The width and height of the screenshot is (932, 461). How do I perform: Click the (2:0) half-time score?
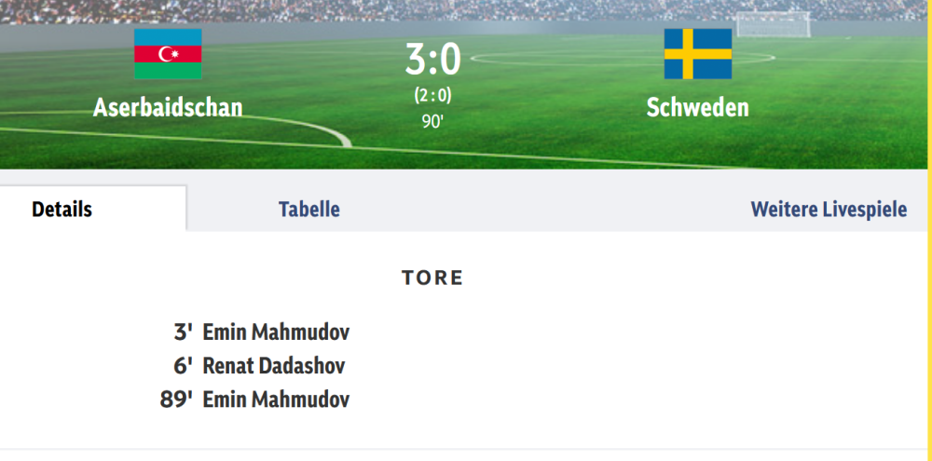(432, 95)
